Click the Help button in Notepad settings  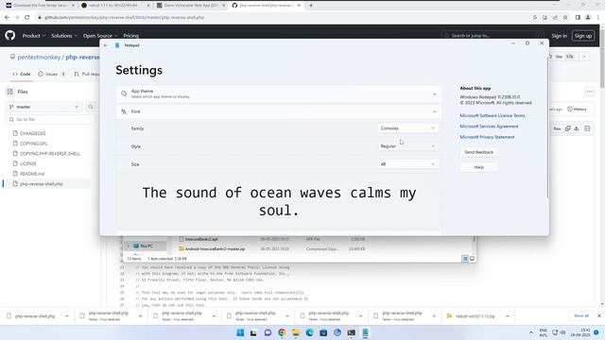click(x=478, y=167)
